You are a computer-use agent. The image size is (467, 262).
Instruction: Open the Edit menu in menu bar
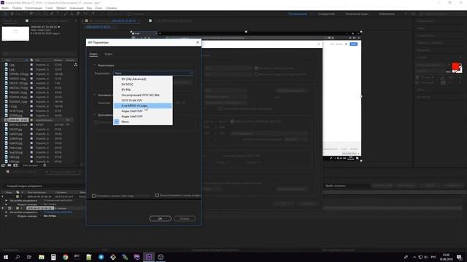[x=17, y=8]
